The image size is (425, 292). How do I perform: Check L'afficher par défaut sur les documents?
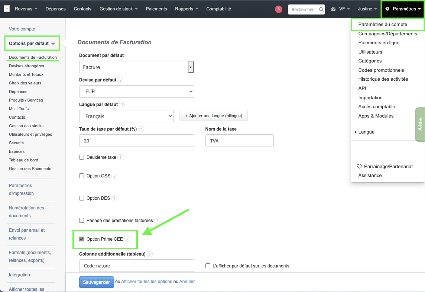(x=207, y=266)
